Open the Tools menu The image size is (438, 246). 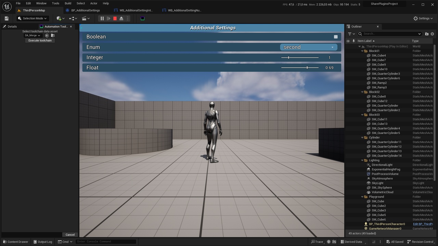[x=55, y=3]
